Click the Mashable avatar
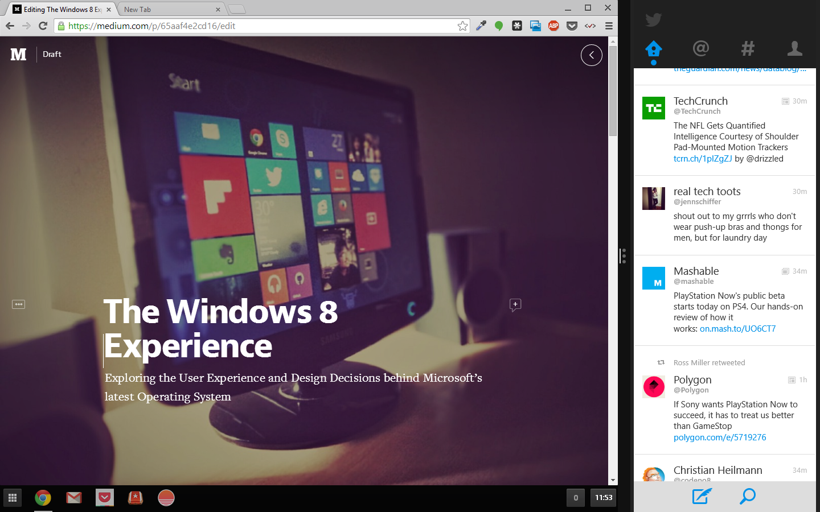820x512 pixels. click(654, 278)
